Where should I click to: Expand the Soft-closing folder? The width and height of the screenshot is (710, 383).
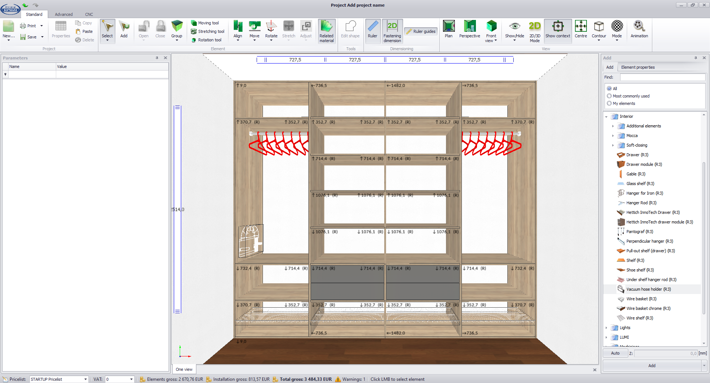(x=613, y=145)
